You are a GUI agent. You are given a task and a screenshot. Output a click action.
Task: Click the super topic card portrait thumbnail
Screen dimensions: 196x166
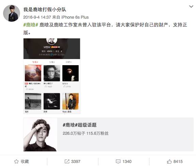coord(40,134)
